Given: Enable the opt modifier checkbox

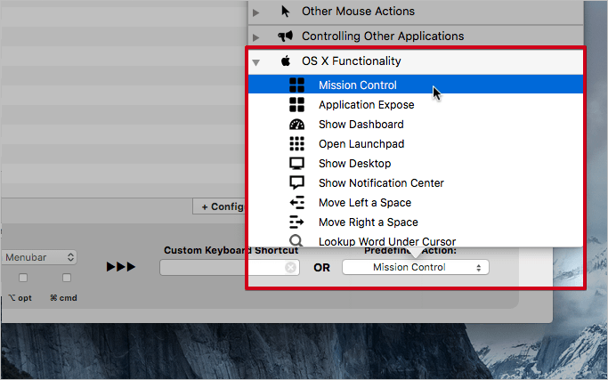Looking at the screenshot, I should (23, 278).
